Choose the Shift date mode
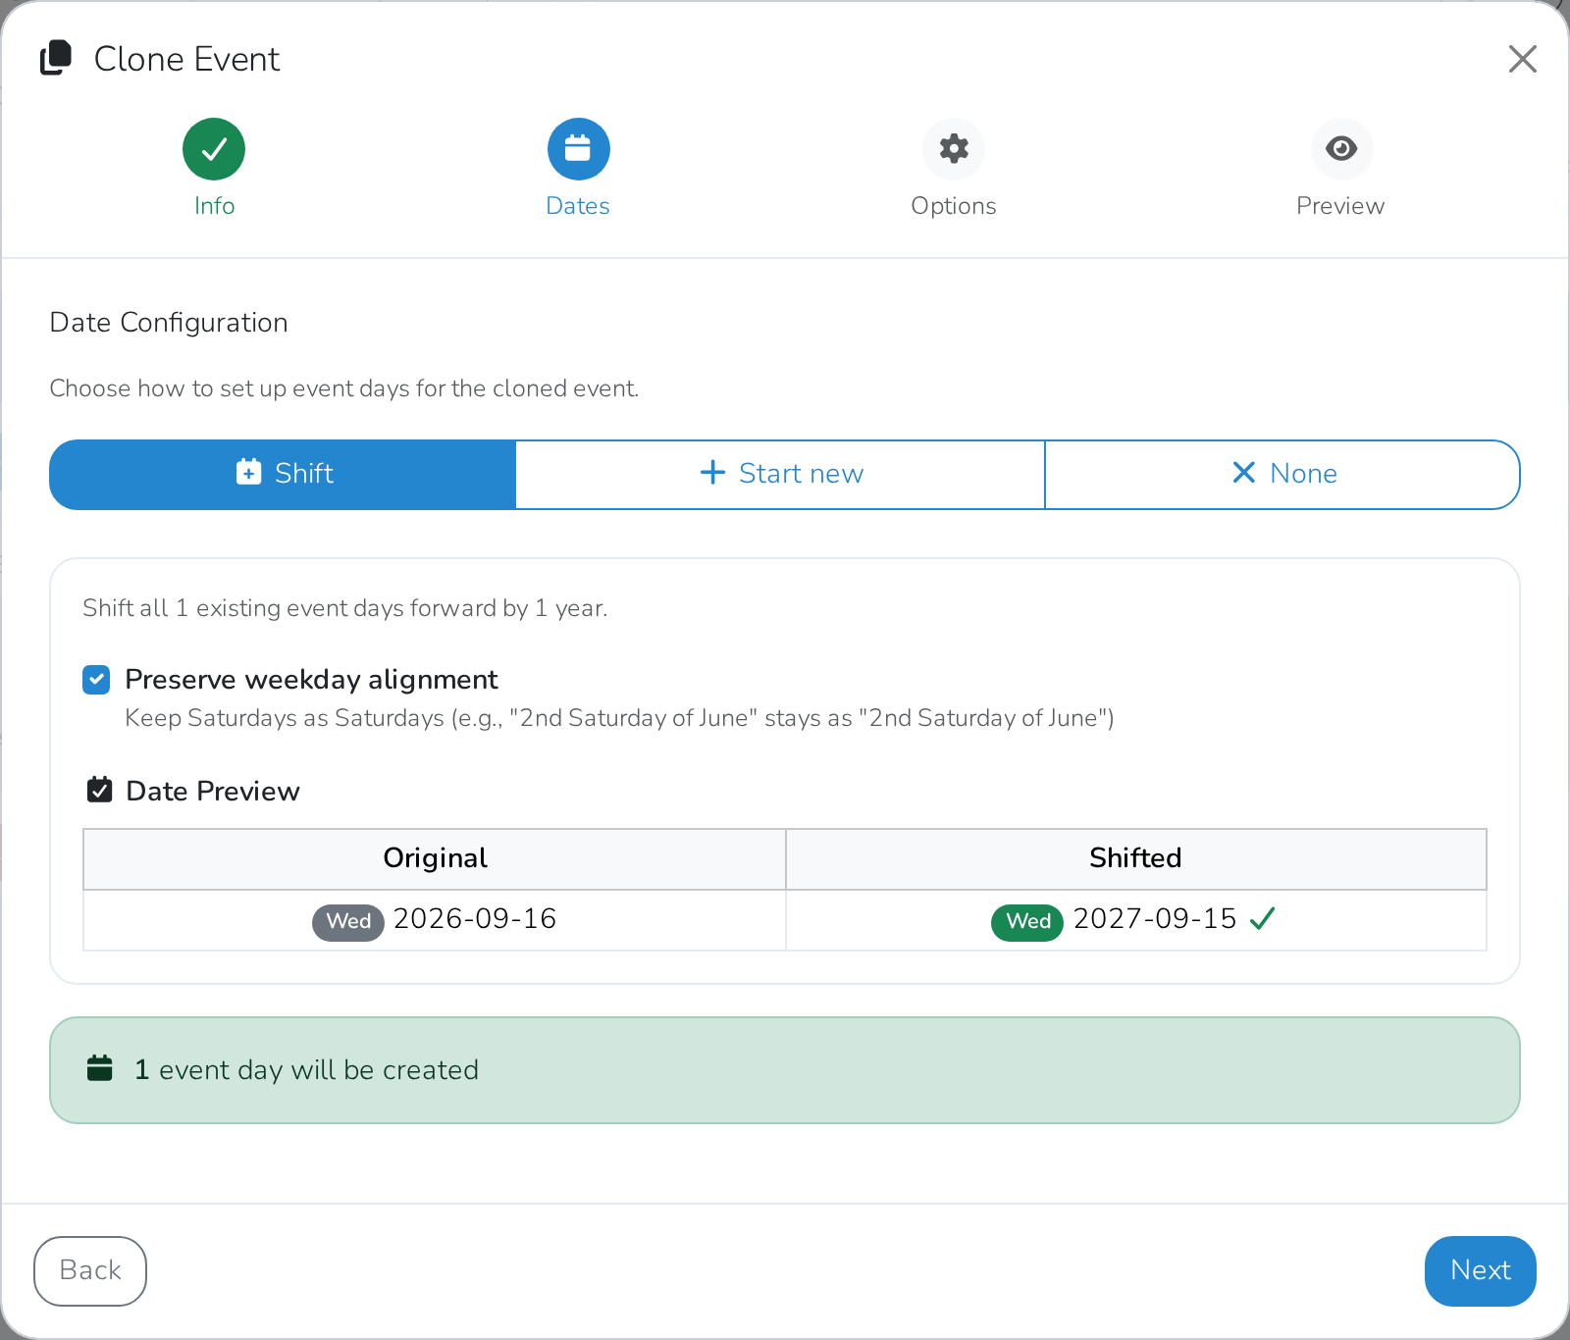The width and height of the screenshot is (1570, 1340). pyautogui.click(x=283, y=475)
